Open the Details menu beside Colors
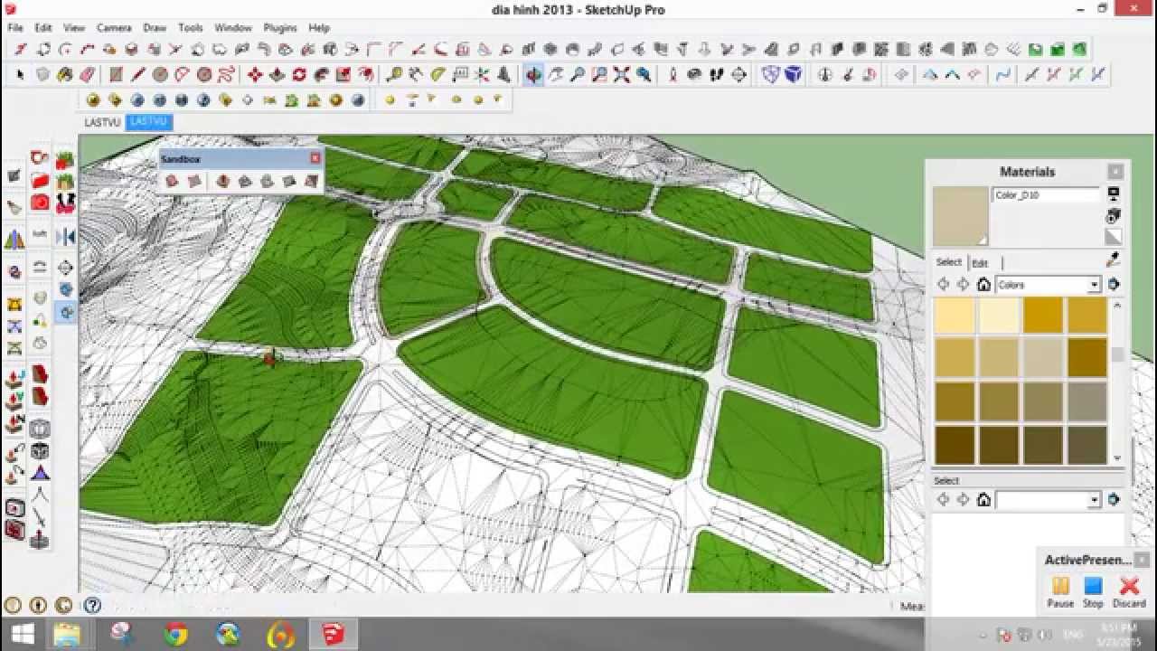The width and height of the screenshot is (1157, 651). tap(1114, 284)
